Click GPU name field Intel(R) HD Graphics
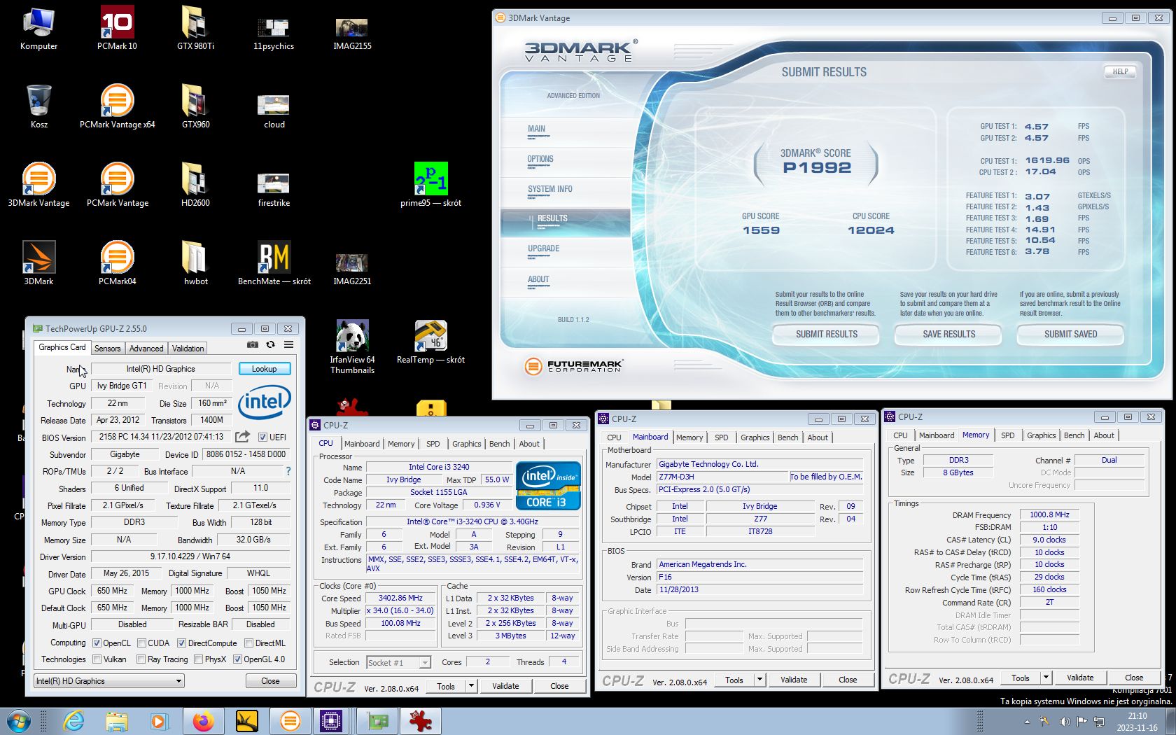Screen dimensions: 1176x735 click(161, 369)
